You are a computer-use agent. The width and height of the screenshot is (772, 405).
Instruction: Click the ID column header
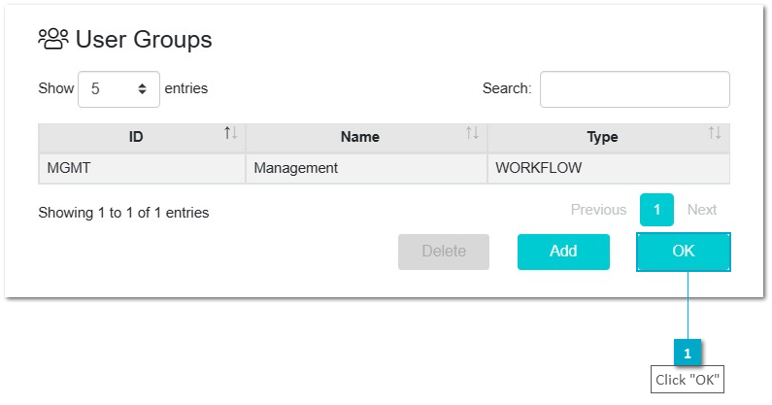142,138
